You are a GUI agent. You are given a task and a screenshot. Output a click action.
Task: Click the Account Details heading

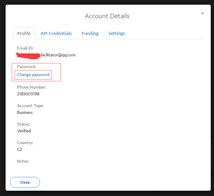pyautogui.click(x=107, y=16)
